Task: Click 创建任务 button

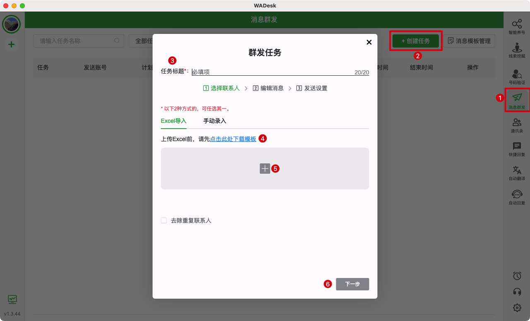Action: point(416,41)
